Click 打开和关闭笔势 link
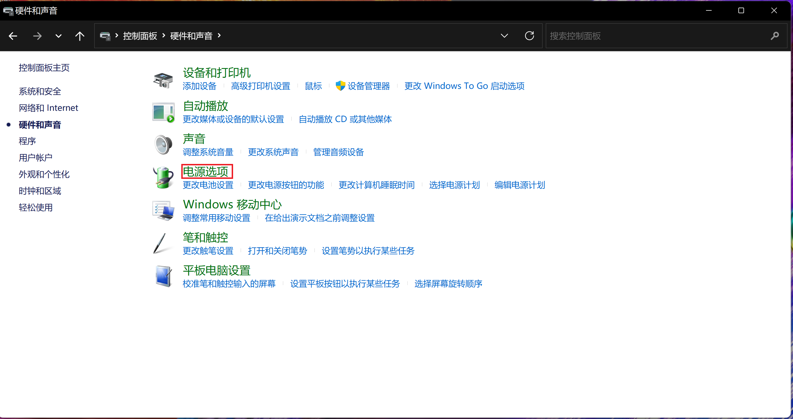 277,251
